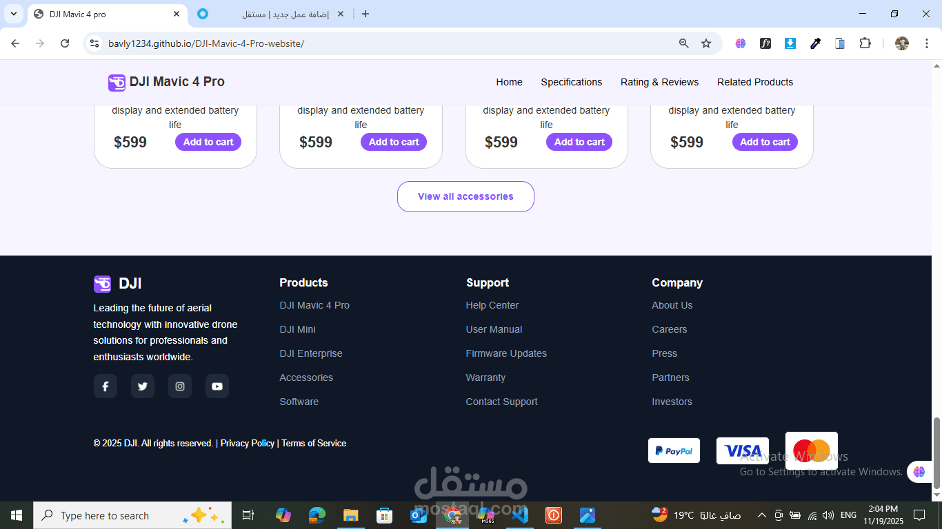
Task: Click View all accessories button
Action: coord(465,196)
